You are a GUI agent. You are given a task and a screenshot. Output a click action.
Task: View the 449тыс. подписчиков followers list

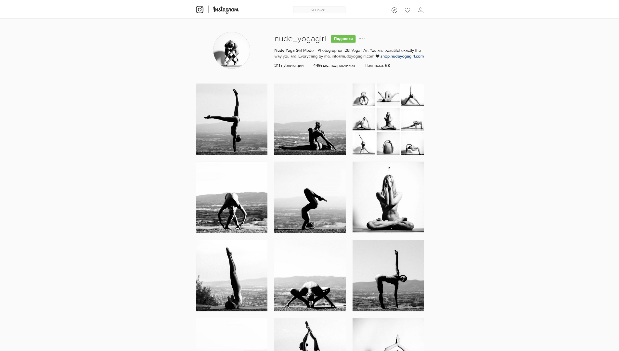pyautogui.click(x=334, y=66)
